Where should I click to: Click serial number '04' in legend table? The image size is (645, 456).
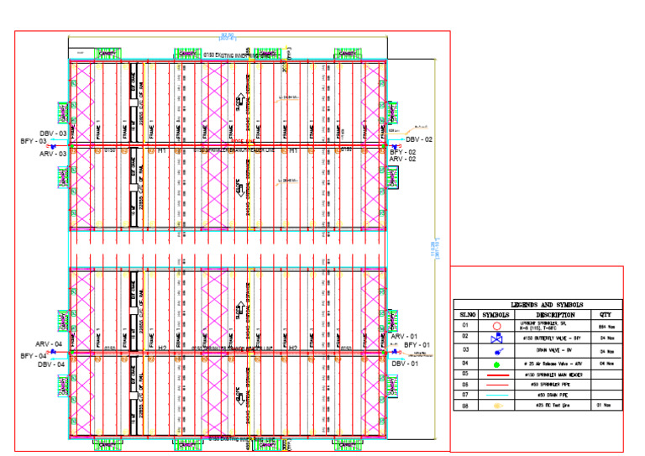coord(464,363)
